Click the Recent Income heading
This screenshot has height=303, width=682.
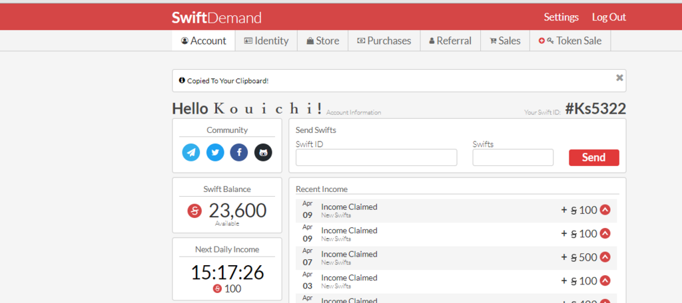(322, 189)
